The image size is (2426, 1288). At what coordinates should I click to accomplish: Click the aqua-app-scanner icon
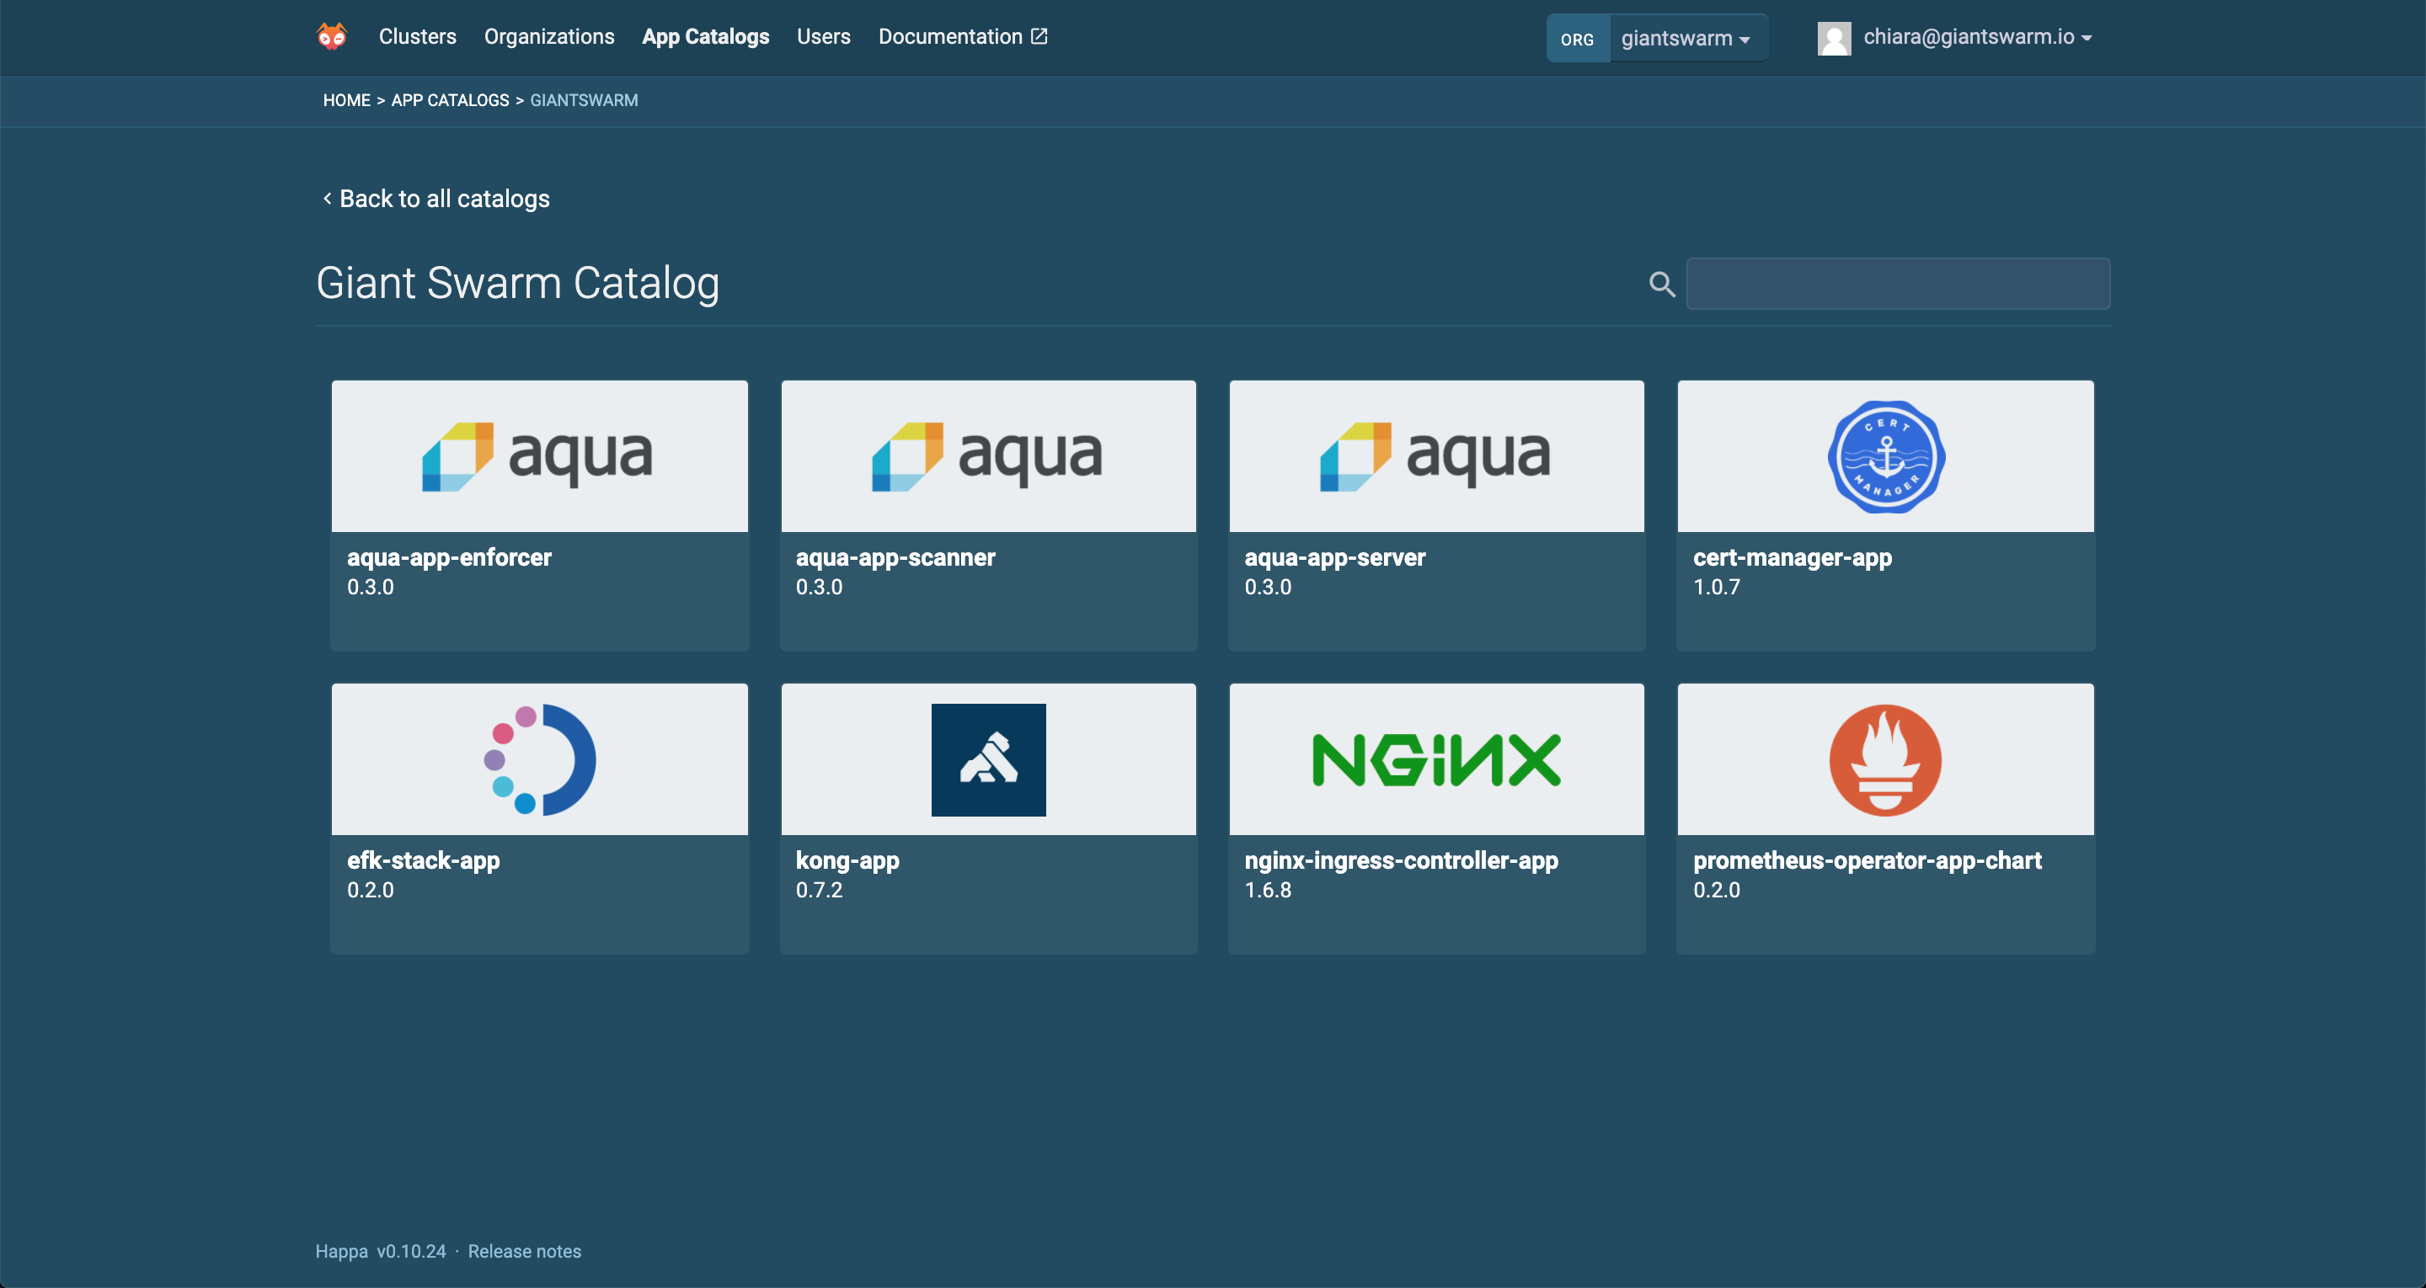click(988, 455)
